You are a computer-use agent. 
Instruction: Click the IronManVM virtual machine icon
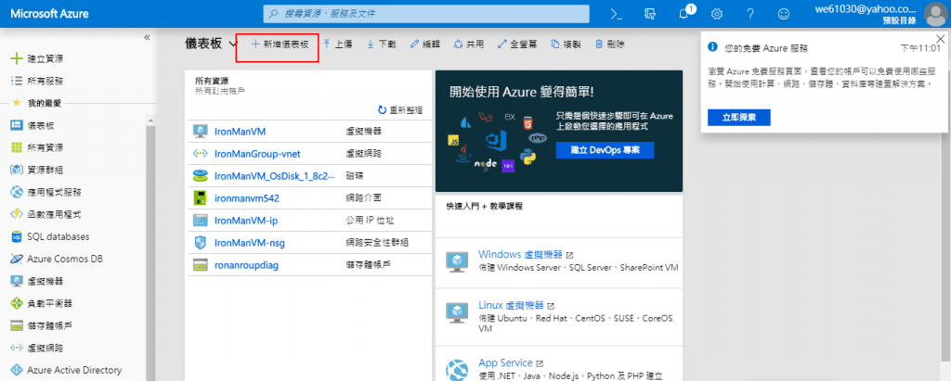click(201, 132)
